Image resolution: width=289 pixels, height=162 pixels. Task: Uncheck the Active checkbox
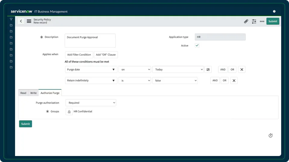coord(197,46)
